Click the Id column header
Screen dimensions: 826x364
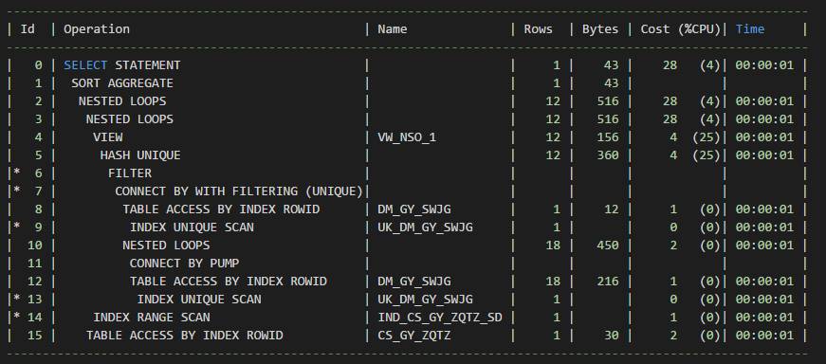[28, 29]
